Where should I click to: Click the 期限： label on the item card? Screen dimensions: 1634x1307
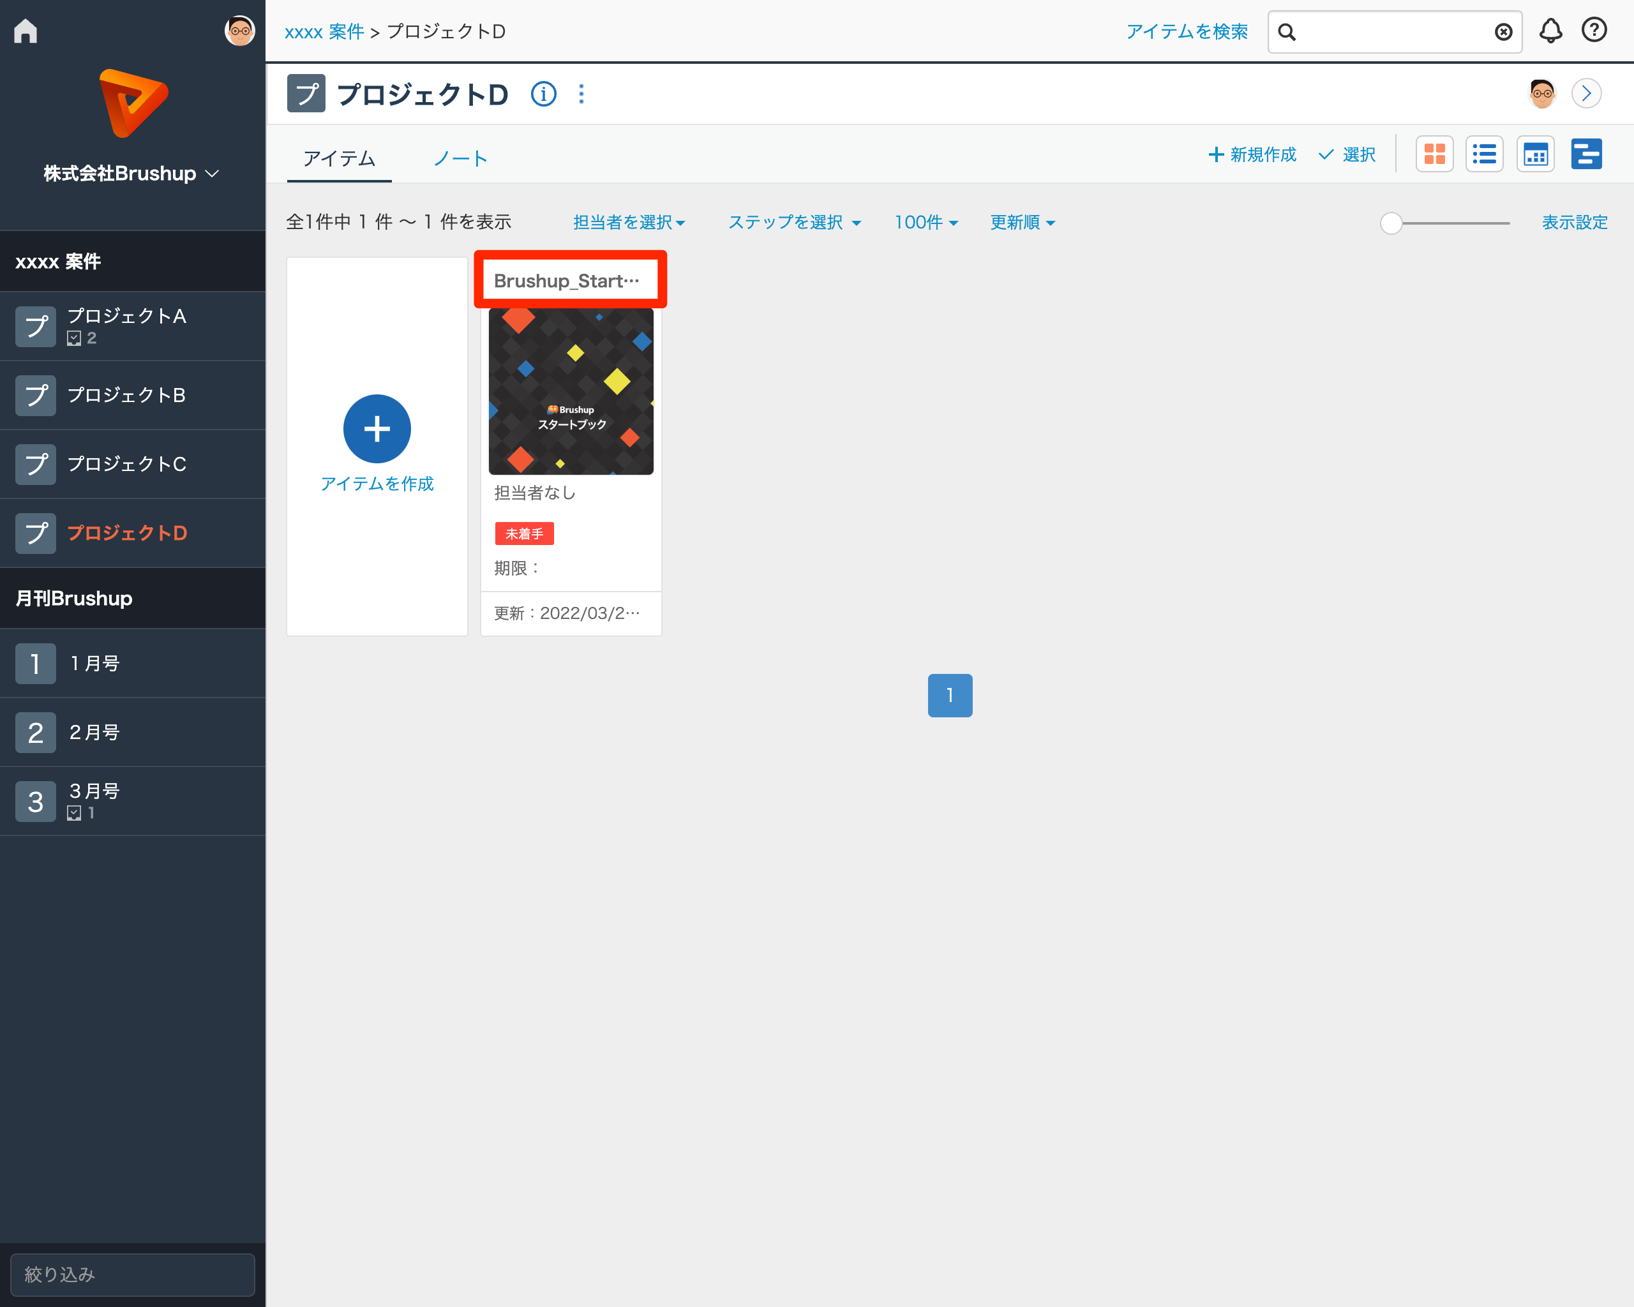(x=517, y=567)
